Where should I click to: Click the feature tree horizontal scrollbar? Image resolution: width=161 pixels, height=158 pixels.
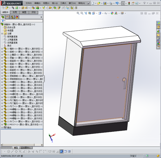[22, 145]
